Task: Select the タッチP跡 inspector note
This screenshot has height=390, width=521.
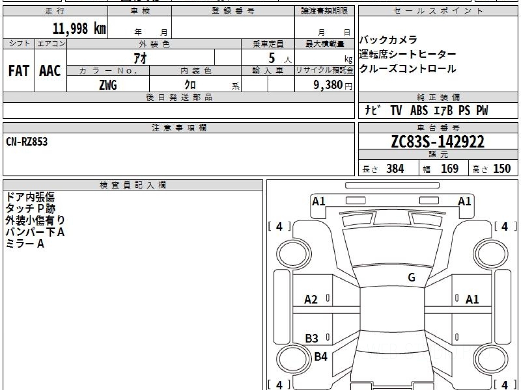Action: coord(30,208)
